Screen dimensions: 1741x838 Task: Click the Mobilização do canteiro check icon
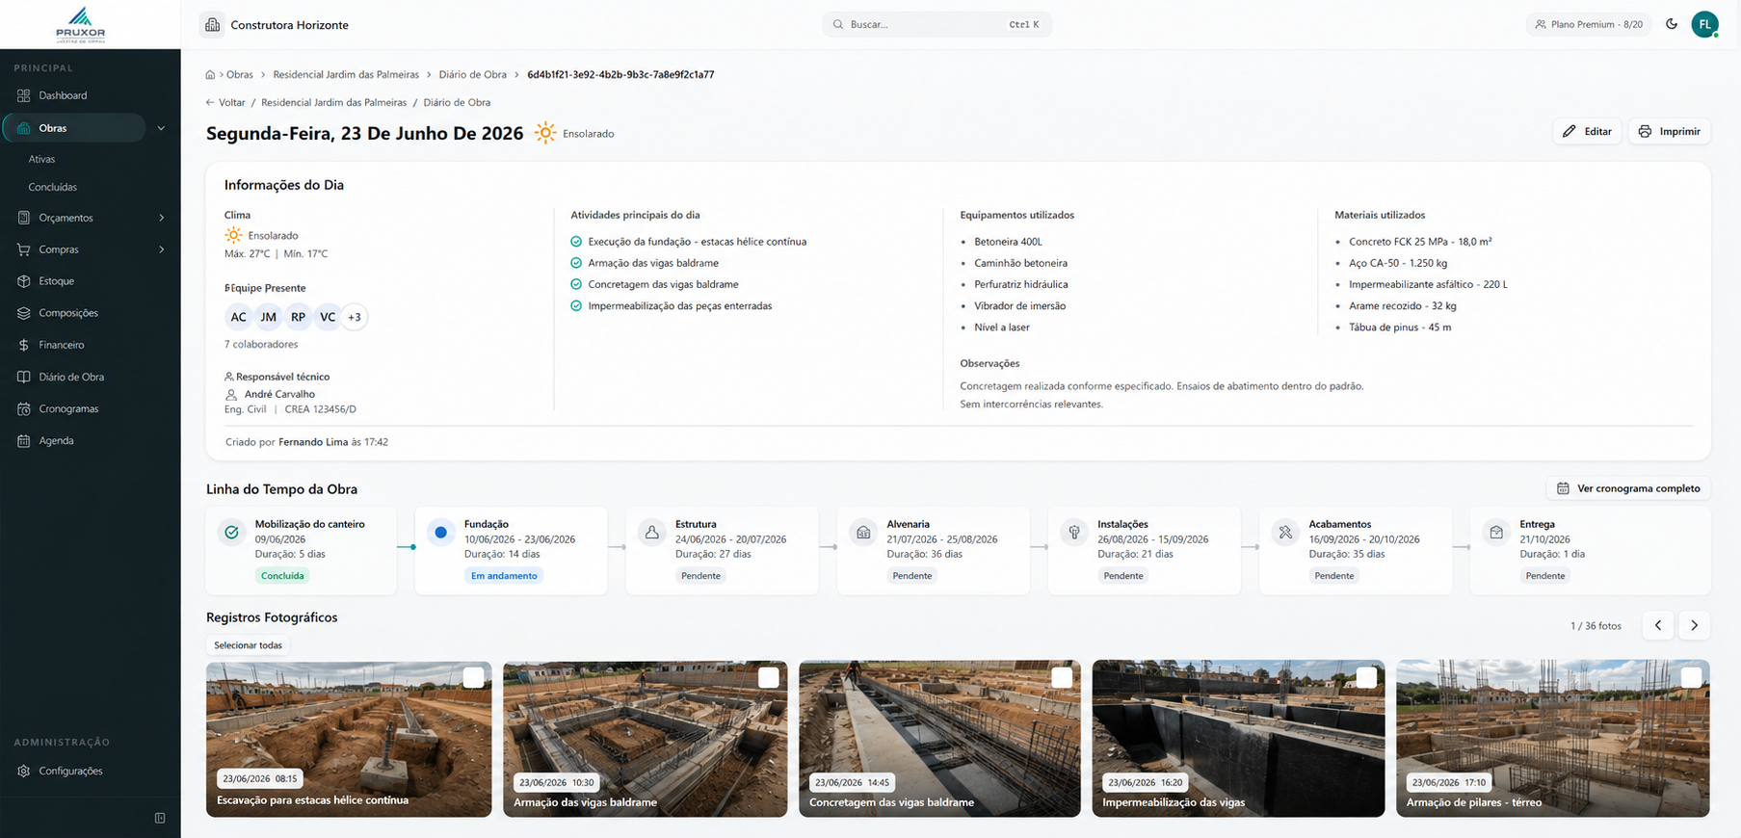pyautogui.click(x=231, y=532)
